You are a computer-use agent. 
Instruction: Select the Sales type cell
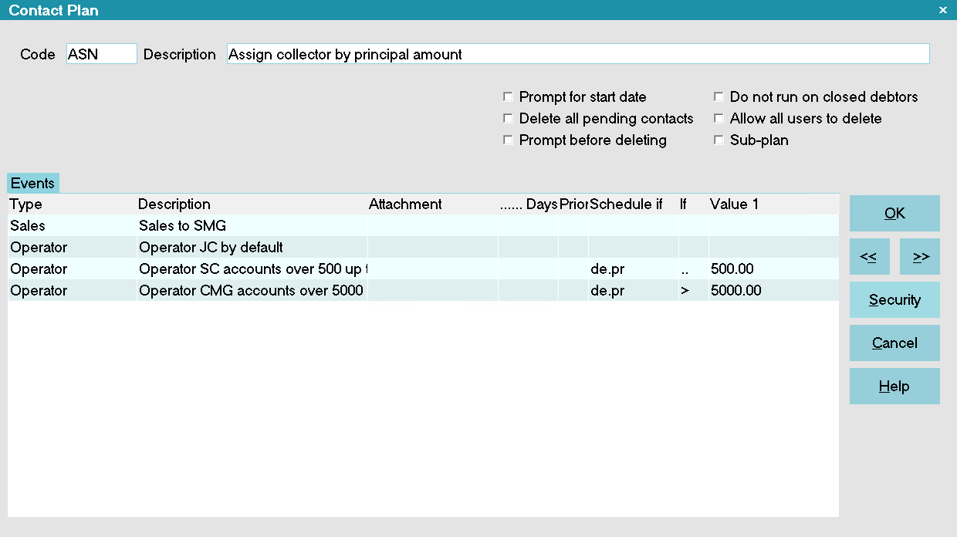(73, 226)
